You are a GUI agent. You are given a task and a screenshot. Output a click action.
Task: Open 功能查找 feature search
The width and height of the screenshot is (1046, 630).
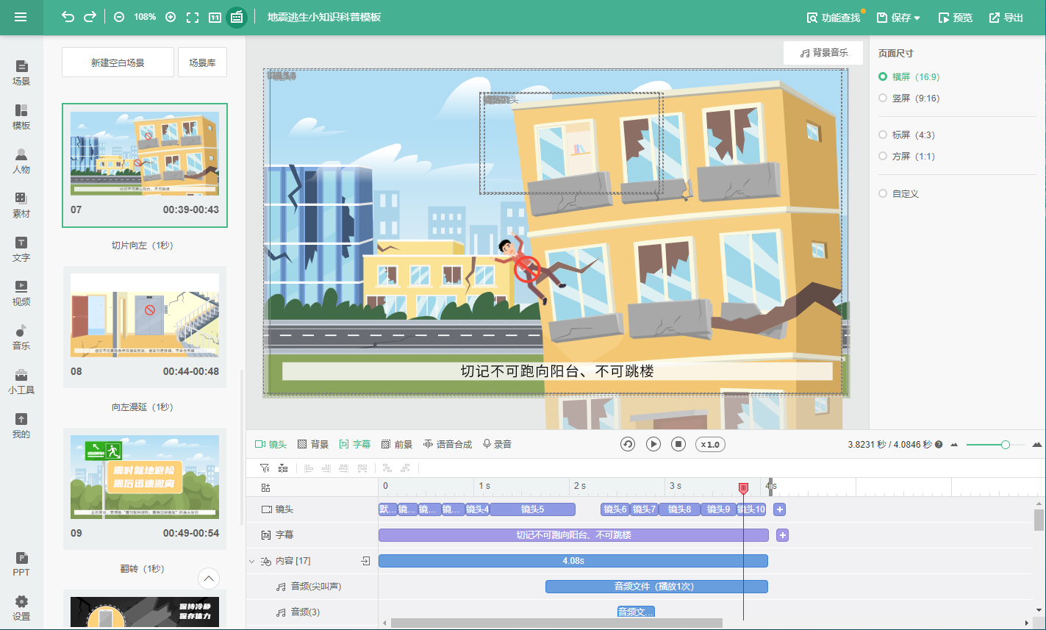(x=834, y=18)
